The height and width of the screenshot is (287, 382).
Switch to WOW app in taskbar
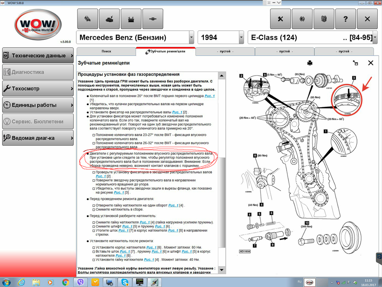click(309, 282)
